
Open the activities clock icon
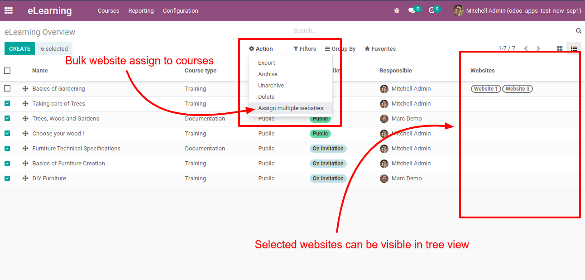[x=432, y=10]
